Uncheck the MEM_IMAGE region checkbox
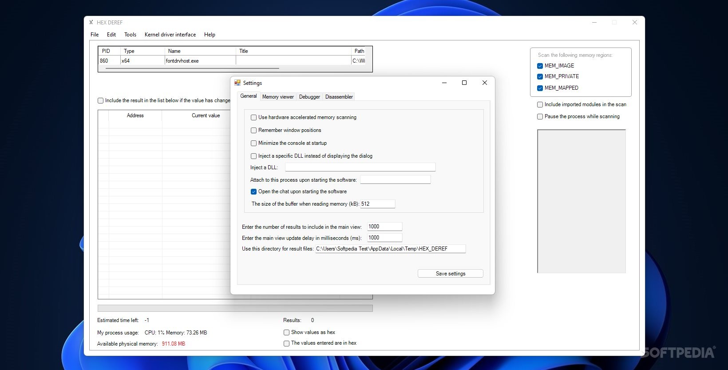 click(x=540, y=66)
